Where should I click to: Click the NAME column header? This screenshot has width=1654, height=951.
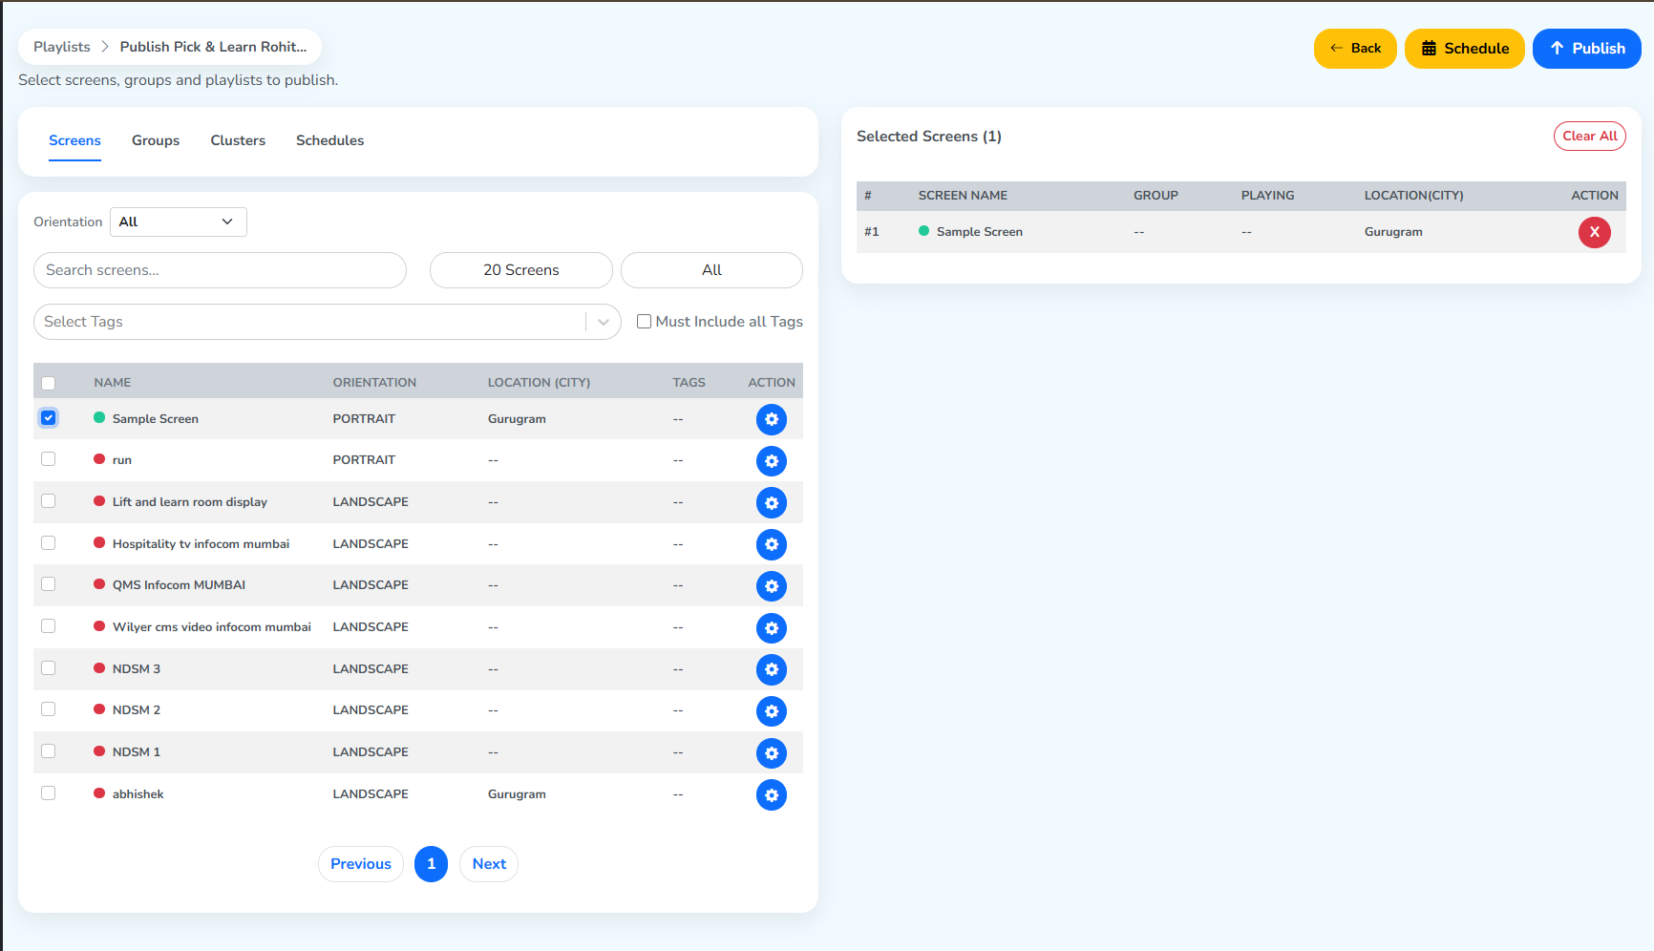tap(113, 383)
